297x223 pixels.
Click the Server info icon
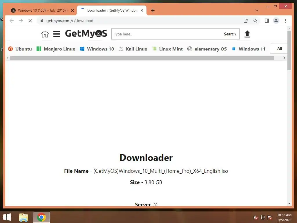tap(155, 205)
